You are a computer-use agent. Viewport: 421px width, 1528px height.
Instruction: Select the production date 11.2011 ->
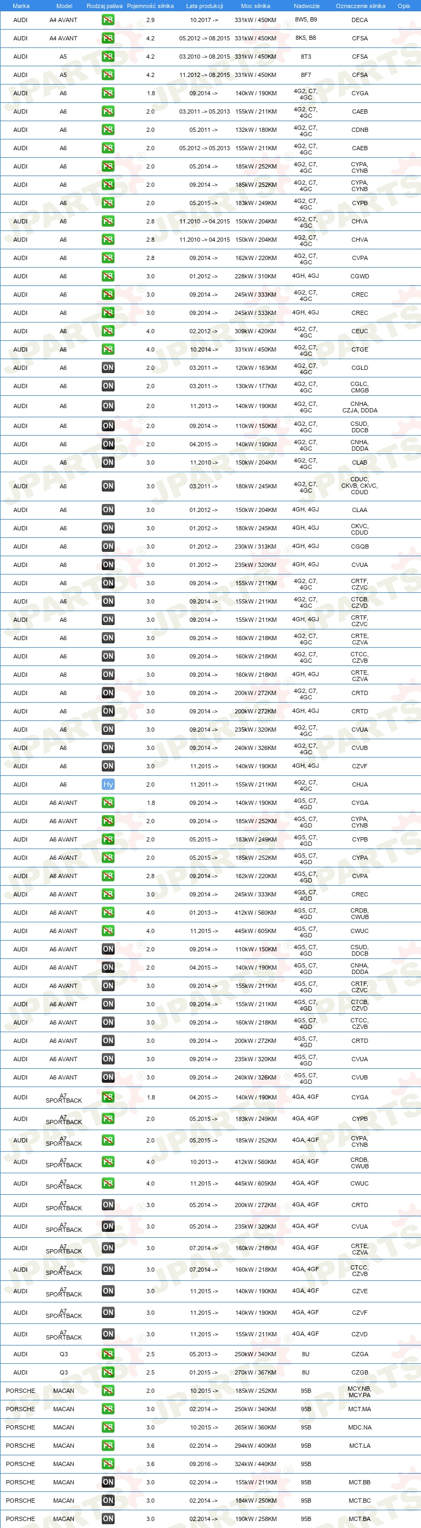(204, 785)
